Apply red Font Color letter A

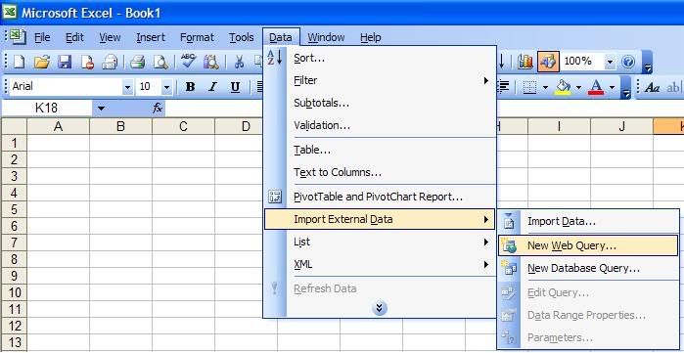click(x=596, y=87)
